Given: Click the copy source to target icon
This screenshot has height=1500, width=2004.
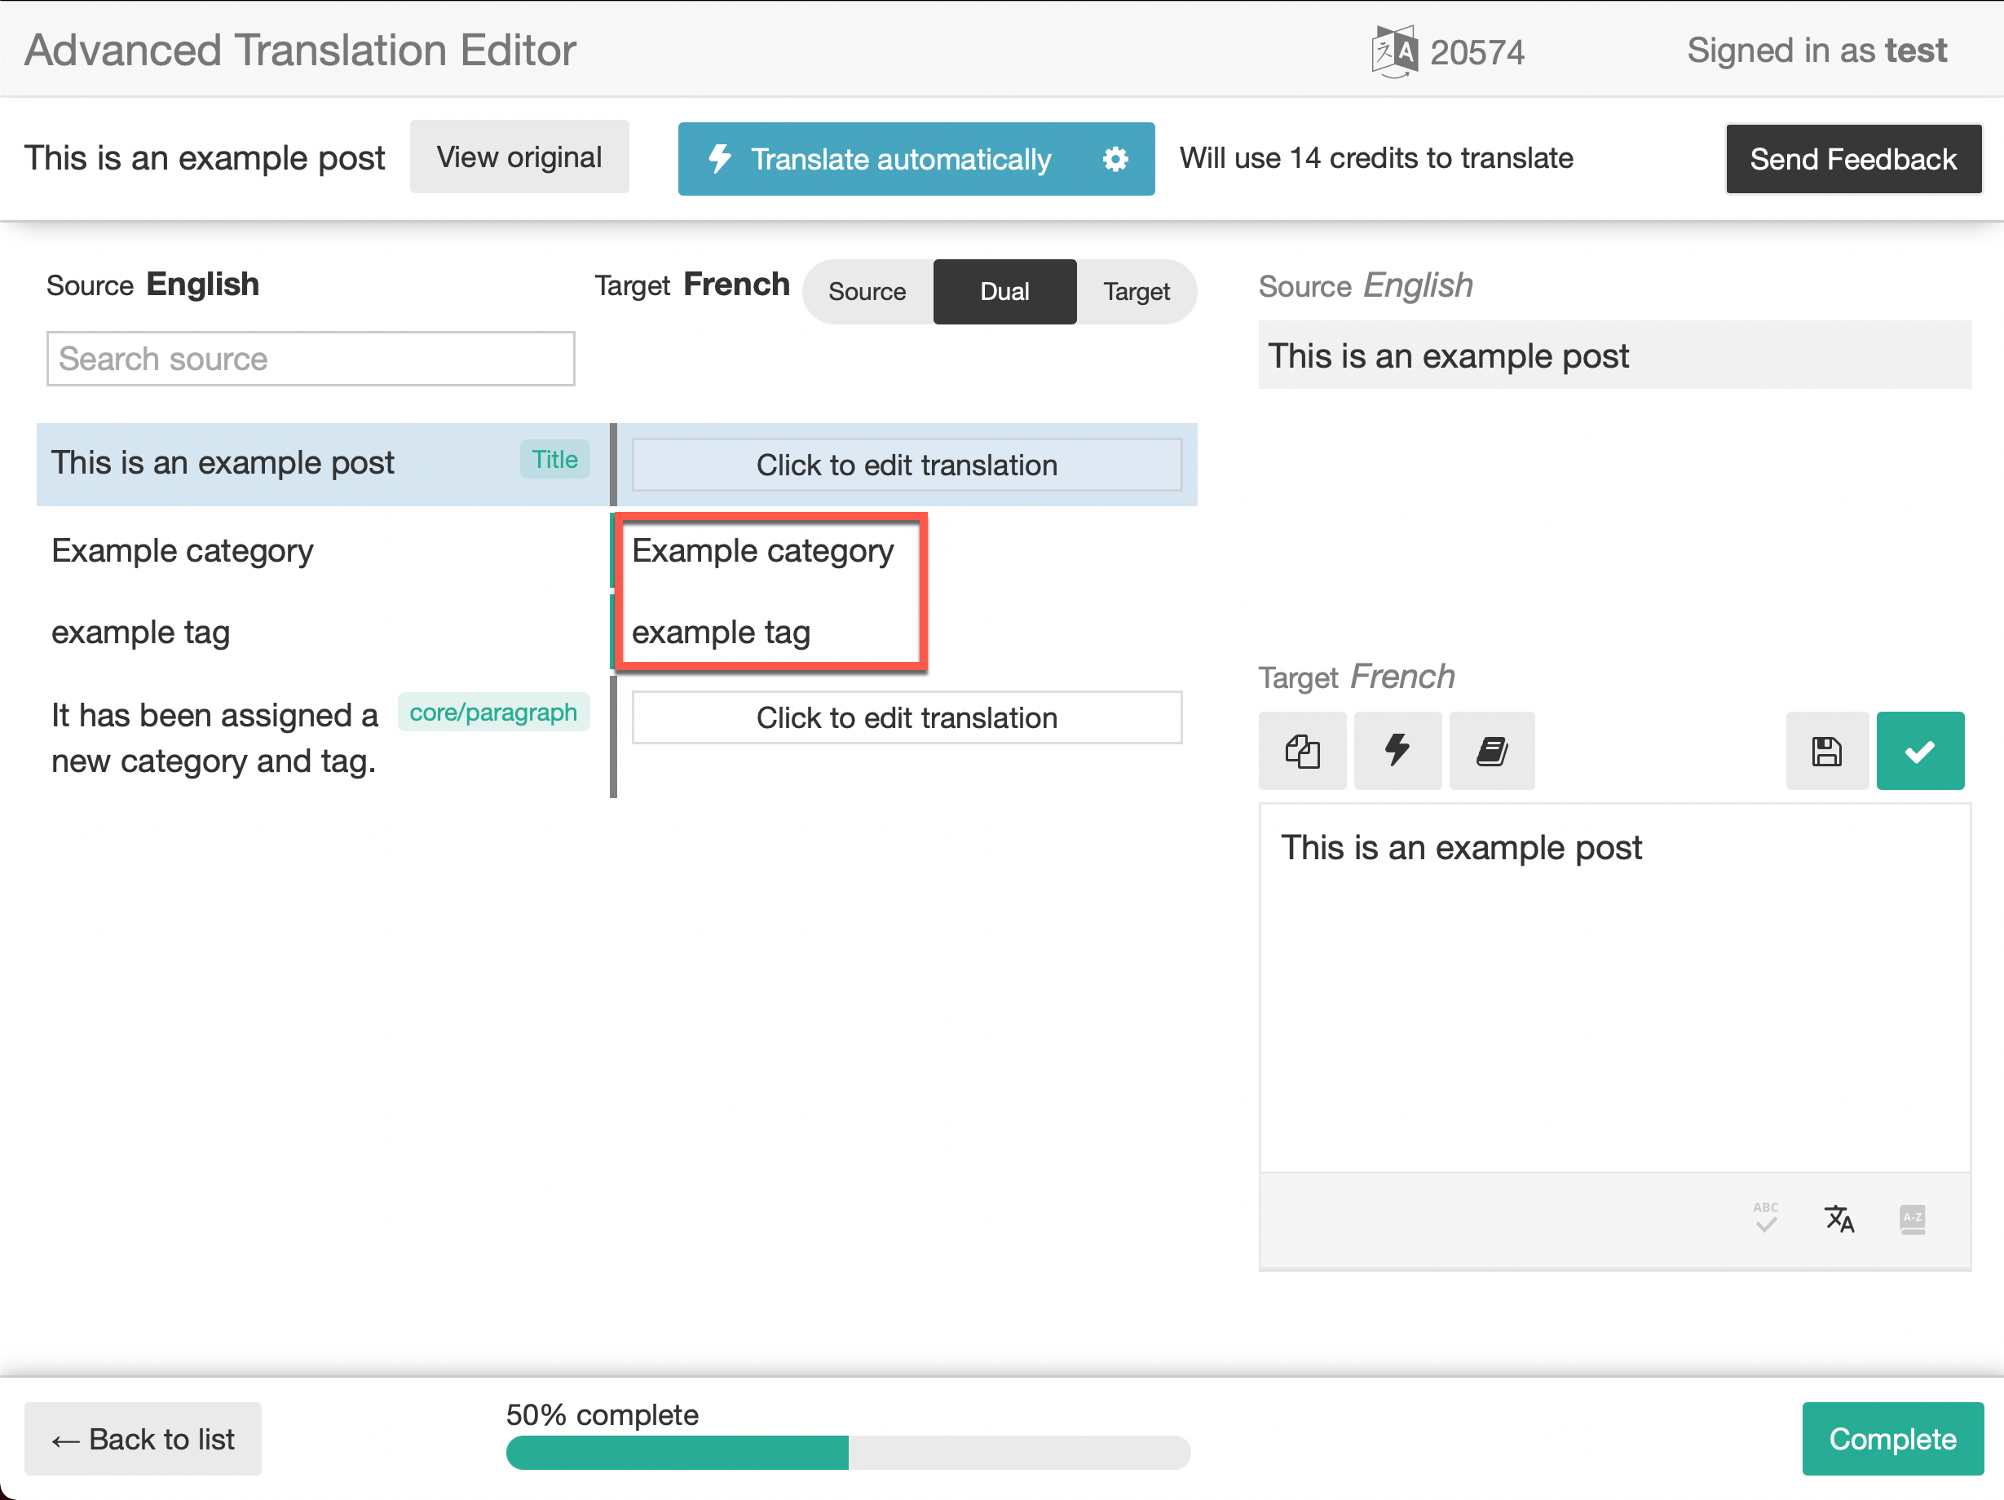Looking at the screenshot, I should click(x=1302, y=751).
